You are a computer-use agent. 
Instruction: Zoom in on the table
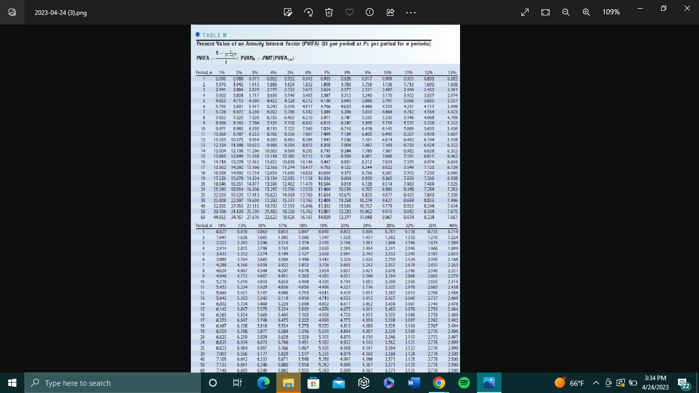click(586, 12)
